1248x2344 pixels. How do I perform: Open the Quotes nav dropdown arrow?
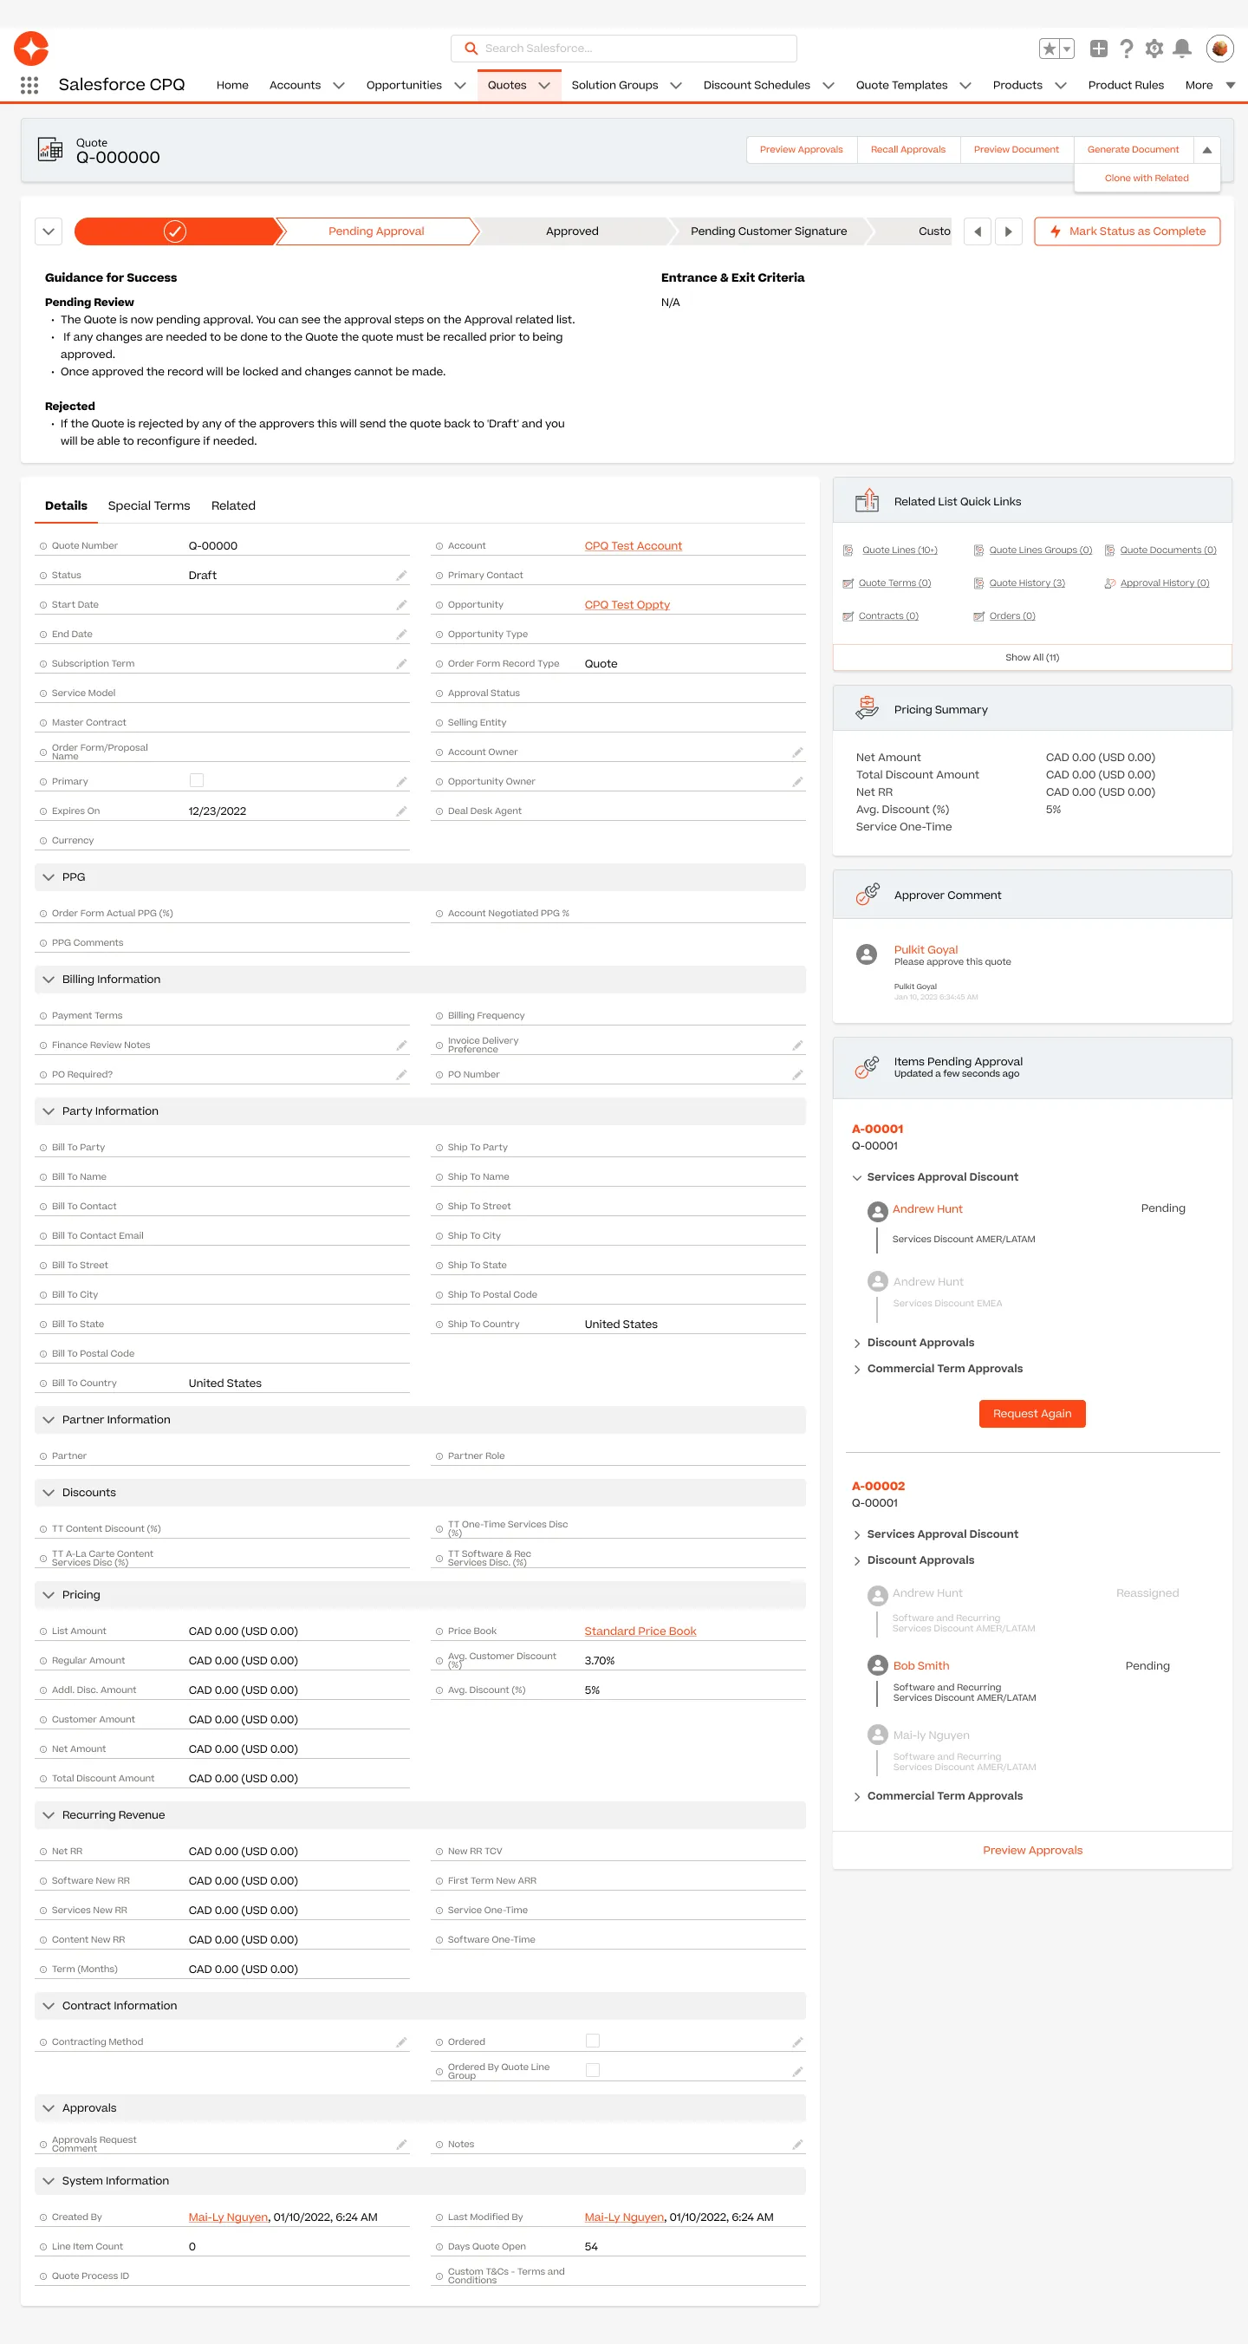pyautogui.click(x=544, y=86)
